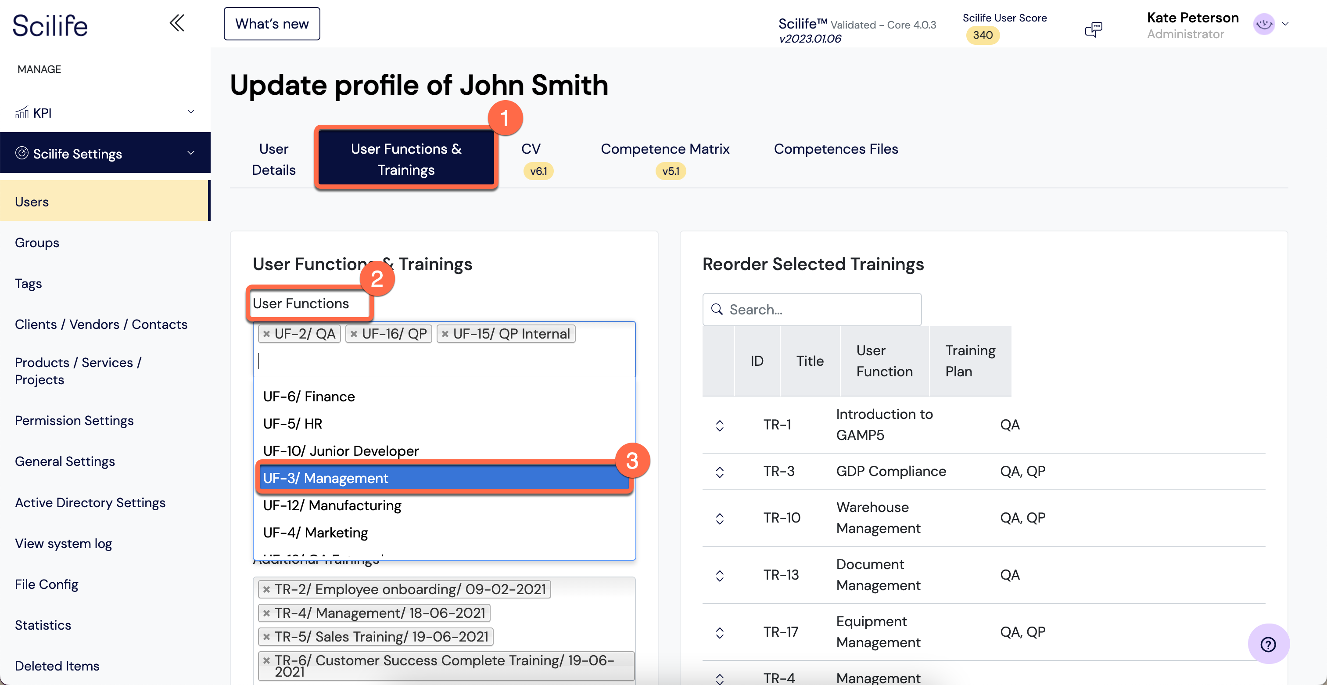1327x685 pixels.
Task: Select UF-3/ Management option
Action: pyautogui.click(x=444, y=478)
